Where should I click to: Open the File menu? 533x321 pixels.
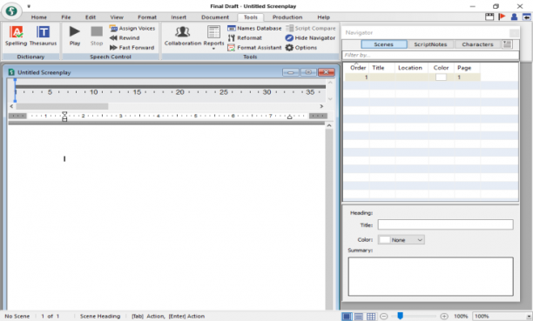66,17
